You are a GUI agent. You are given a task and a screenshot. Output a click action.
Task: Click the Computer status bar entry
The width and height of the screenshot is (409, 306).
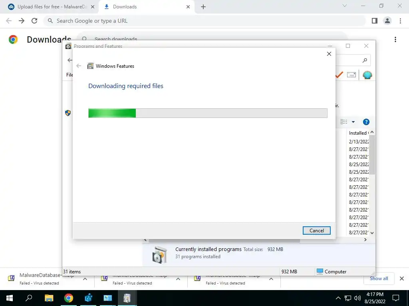331,272
